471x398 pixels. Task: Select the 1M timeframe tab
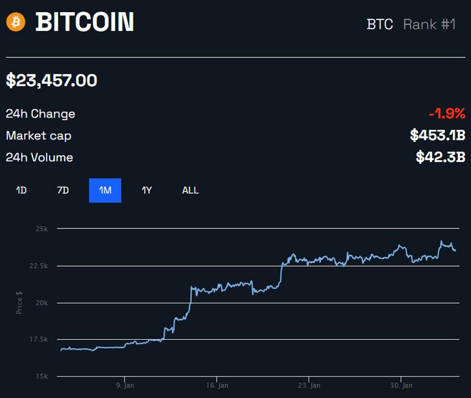pyautogui.click(x=105, y=190)
